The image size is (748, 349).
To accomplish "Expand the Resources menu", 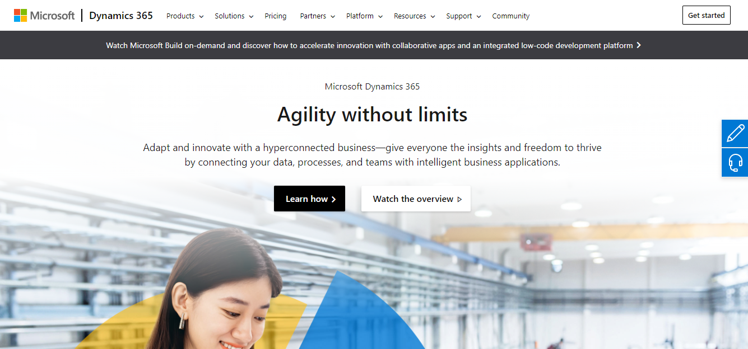I will point(415,16).
